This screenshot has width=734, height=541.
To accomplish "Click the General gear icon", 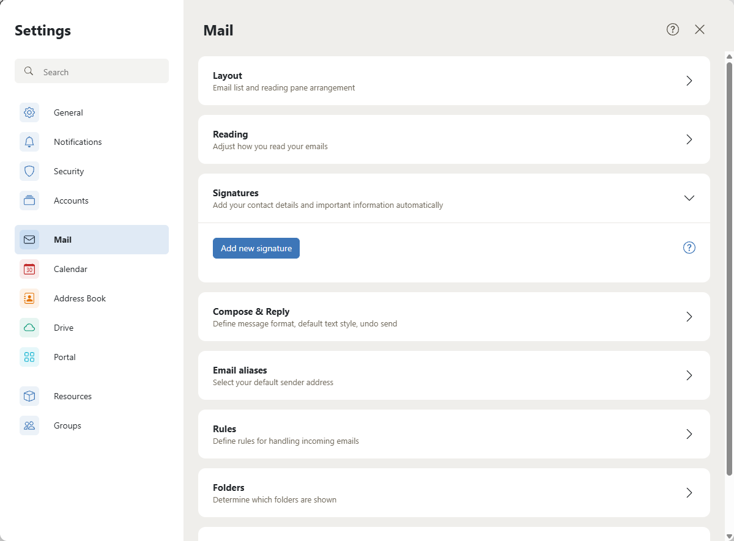I will click(x=29, y=112).
